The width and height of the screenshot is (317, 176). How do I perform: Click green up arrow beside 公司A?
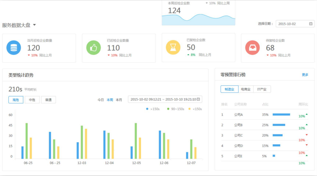pyautogui.click(x=307, y=114)
